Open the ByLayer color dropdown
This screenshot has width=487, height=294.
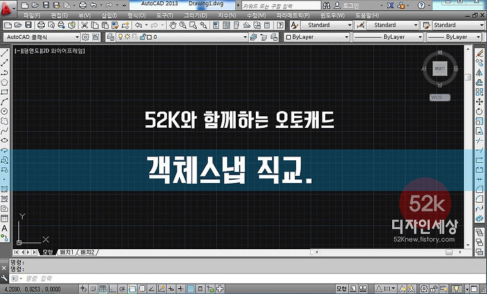point(317,37)
